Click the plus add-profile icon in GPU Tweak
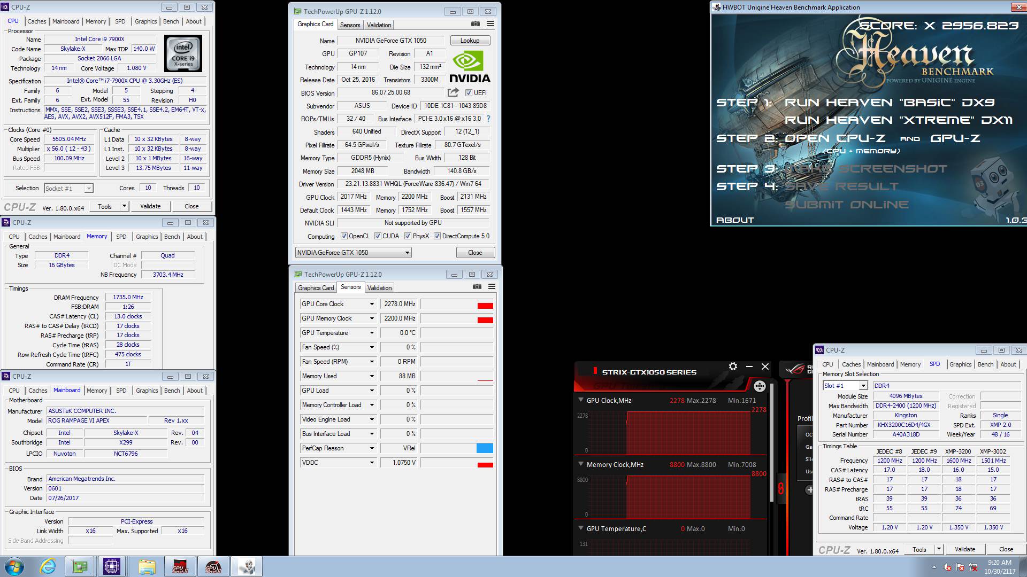The image size is (1027, 577). [x=809, y=489]
